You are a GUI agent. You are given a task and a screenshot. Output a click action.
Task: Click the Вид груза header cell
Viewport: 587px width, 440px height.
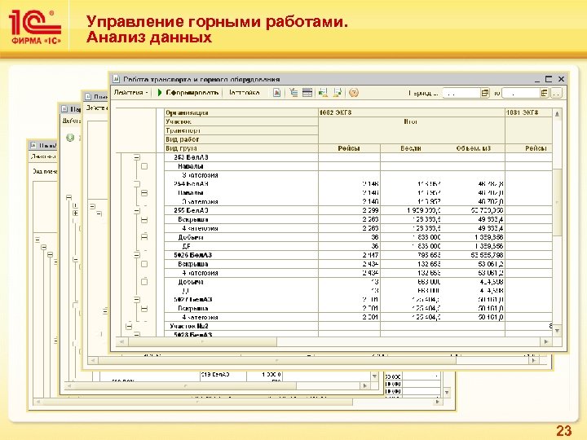pyautogui.click(x=241, y=148)
